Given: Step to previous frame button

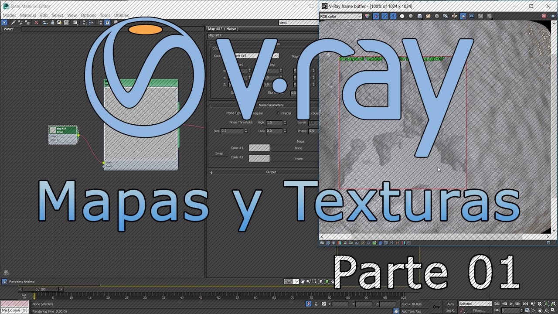Looking at the screenshot, I should (504, 304).
